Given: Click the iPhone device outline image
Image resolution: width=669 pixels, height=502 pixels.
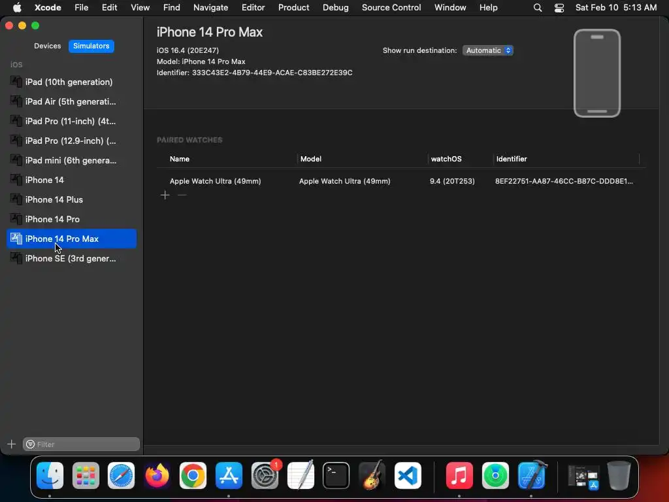Looking at the screenshot, I should tap(597, 73).
